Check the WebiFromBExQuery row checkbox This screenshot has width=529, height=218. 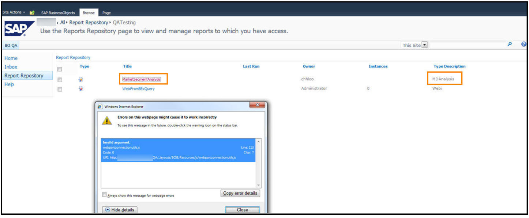pos(60,89)
